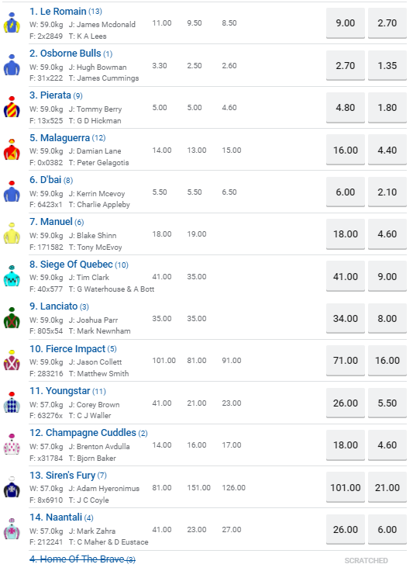
Task: Open the Fierce Impact runner link
Action: click(x=67, y=349)
